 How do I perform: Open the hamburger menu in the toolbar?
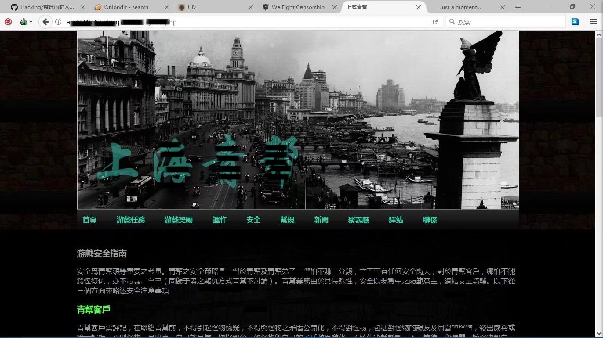[593, 22]
